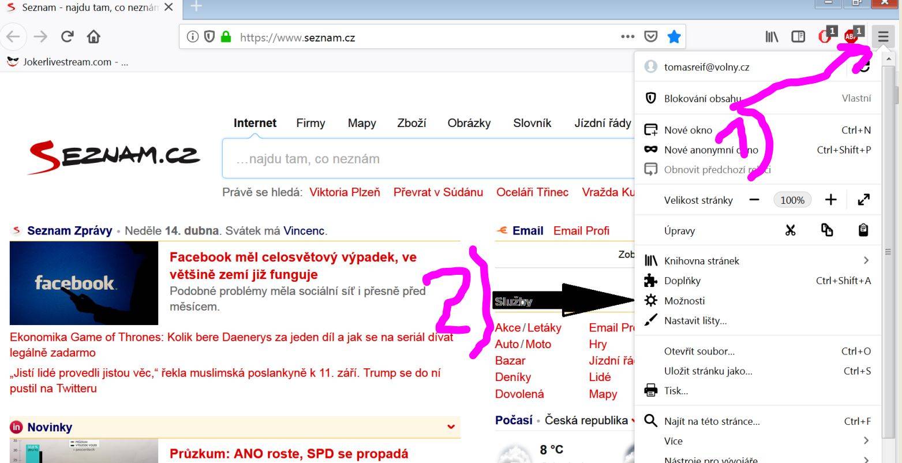Enter full screen mode icon

(864, 200)
